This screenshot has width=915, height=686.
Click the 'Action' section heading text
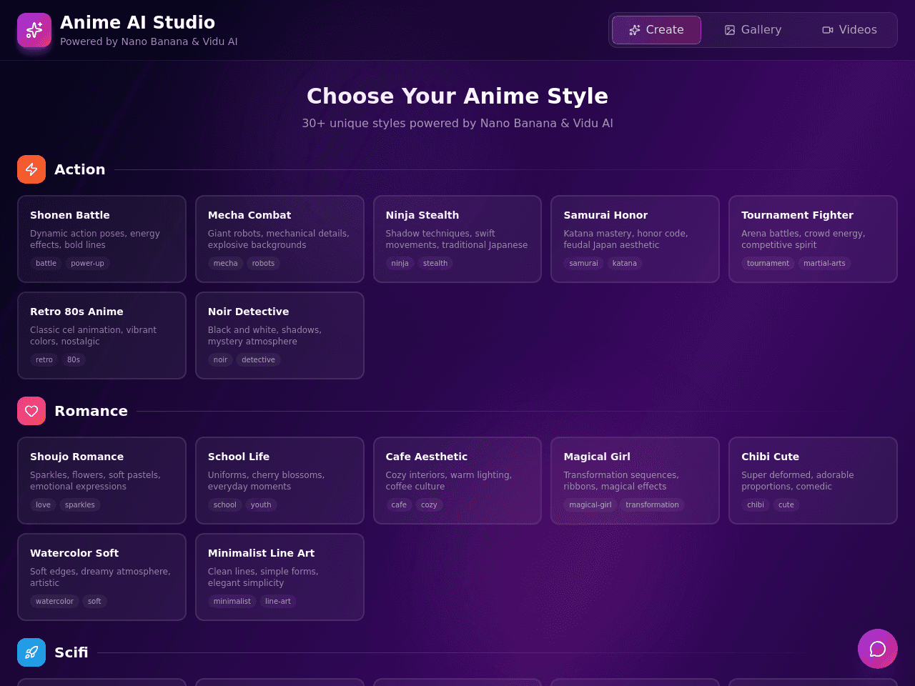point(79,169)
